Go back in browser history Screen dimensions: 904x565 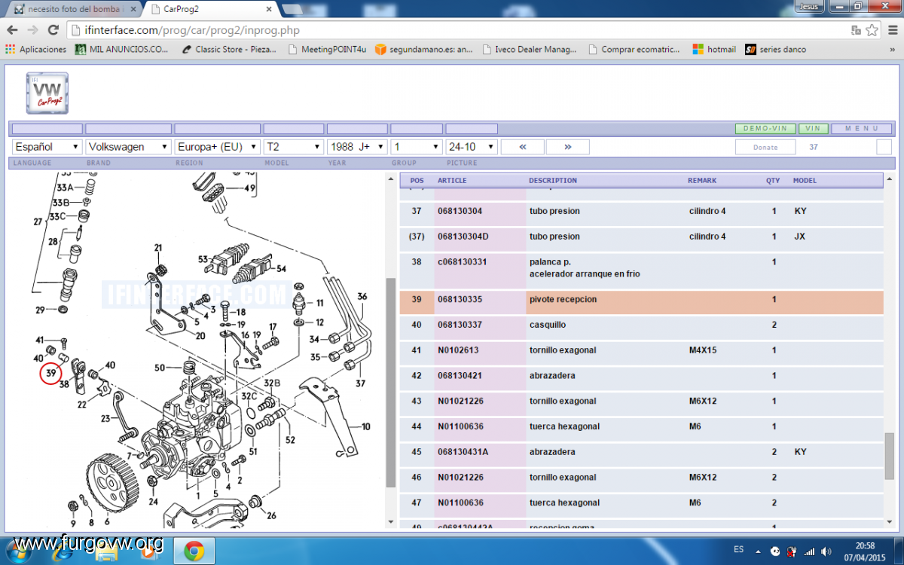click(12, 30)
